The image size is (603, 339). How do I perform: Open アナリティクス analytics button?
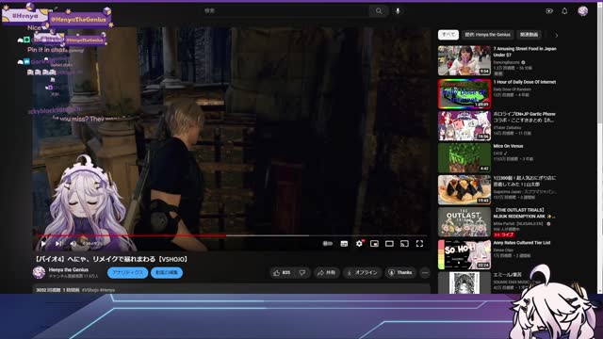(128, 273)
